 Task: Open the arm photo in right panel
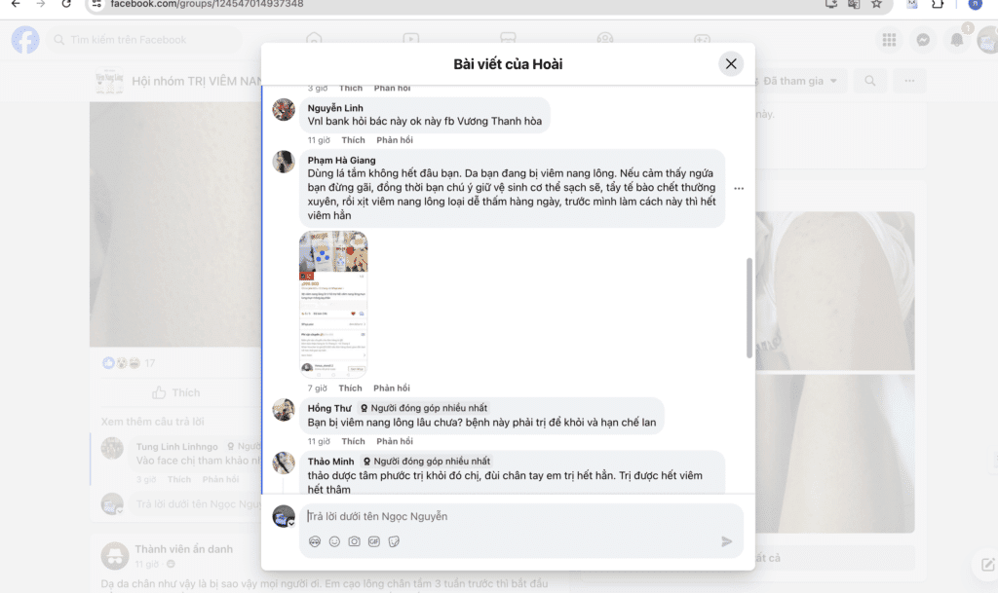[x=835, y=290]
